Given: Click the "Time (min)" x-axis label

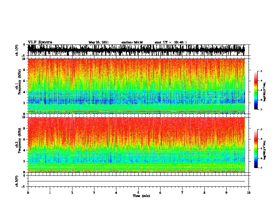Looking at the screenshot, I should coord(141,196).
